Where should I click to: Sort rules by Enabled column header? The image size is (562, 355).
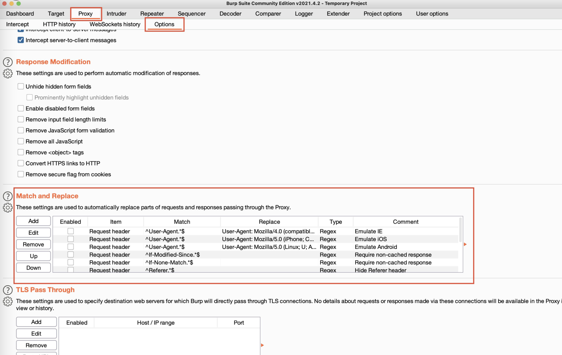coord(70,222)
